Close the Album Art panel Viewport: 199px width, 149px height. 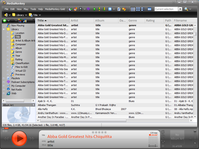click(x=33, y=105)
